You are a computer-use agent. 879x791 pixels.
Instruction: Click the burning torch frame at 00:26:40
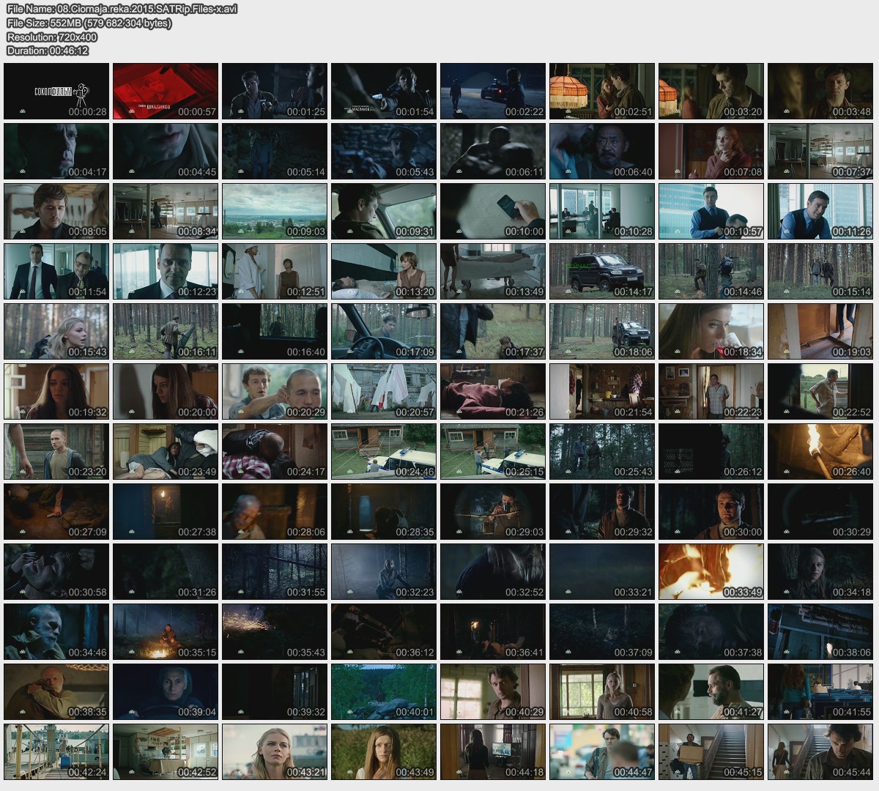[x=820, y=451]
